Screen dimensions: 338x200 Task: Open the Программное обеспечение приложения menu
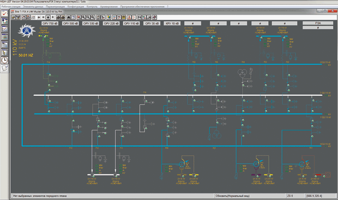pos(142,7)
